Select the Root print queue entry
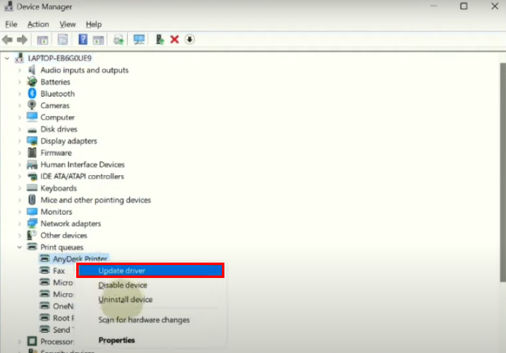 coord(63,318)
